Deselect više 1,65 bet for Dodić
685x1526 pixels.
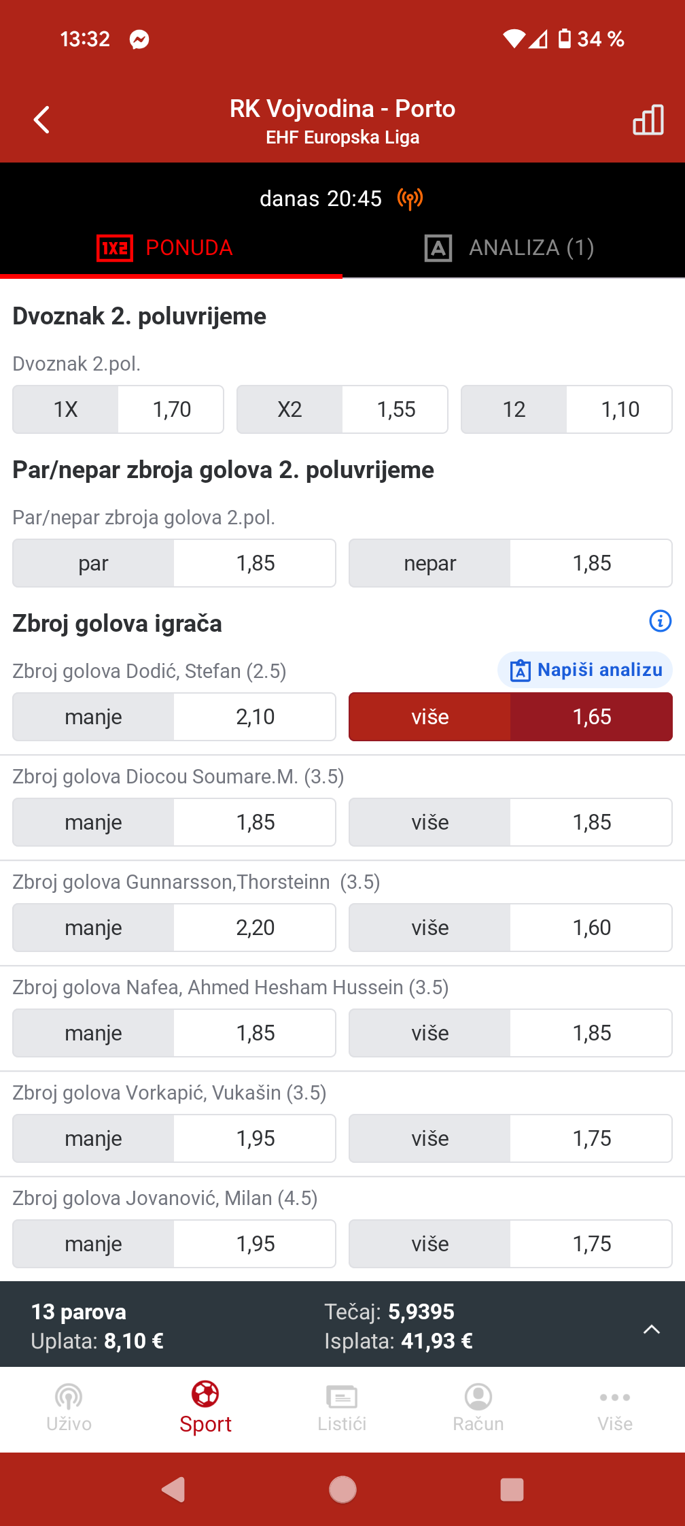coord(510,717)
